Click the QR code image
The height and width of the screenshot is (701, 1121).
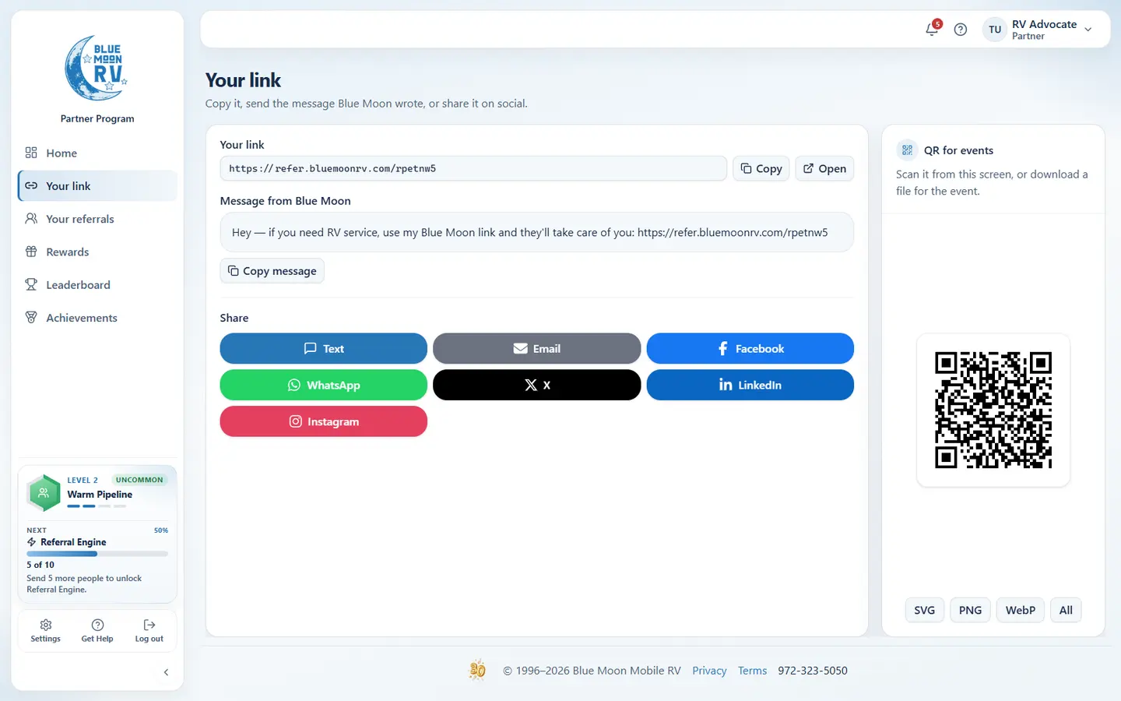(993, 410)
